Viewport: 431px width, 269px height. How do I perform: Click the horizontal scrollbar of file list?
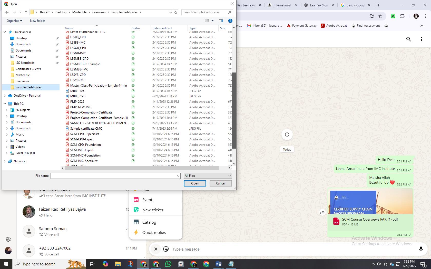[x=142, y=168]
